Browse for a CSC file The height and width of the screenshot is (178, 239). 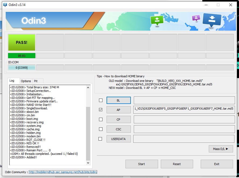coord(119,129)
